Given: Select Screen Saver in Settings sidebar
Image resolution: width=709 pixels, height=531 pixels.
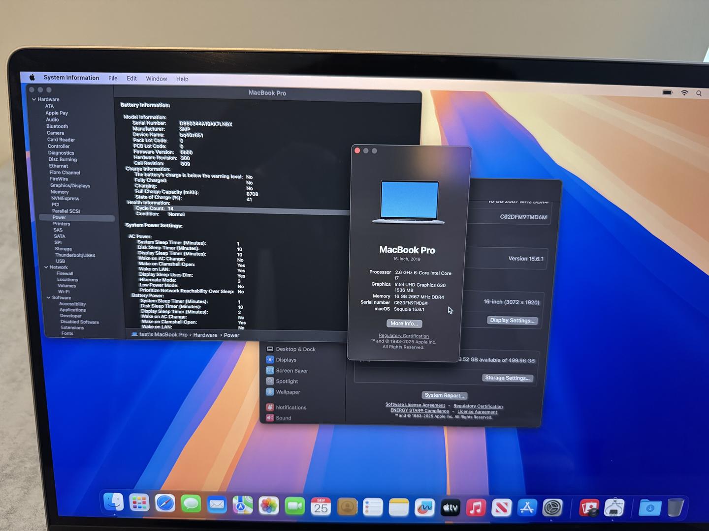Looking at the screenshot, I should pos(292,371).
